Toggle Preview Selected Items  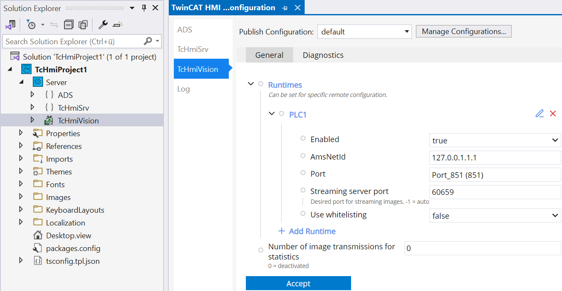coord(118,25)
